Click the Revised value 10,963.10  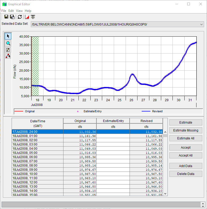coord(146,178)
